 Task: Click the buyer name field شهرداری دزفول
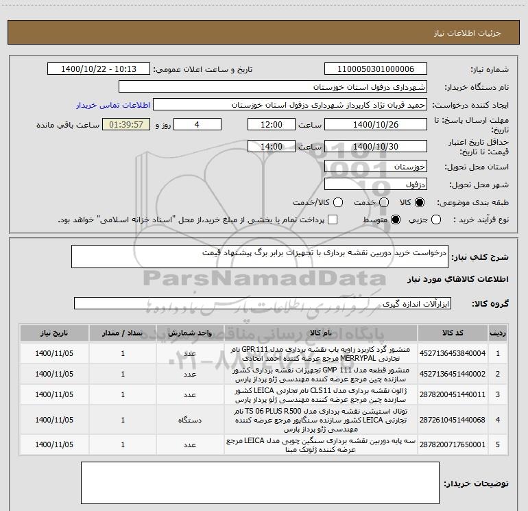coord(273,87)
